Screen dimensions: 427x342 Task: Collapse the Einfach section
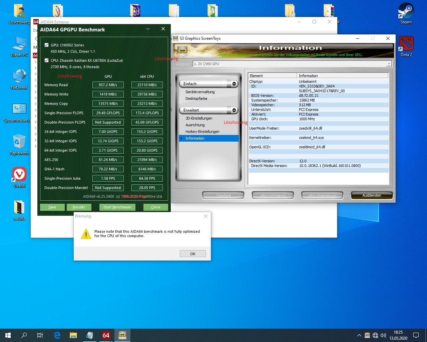click(x=234, y=84)
